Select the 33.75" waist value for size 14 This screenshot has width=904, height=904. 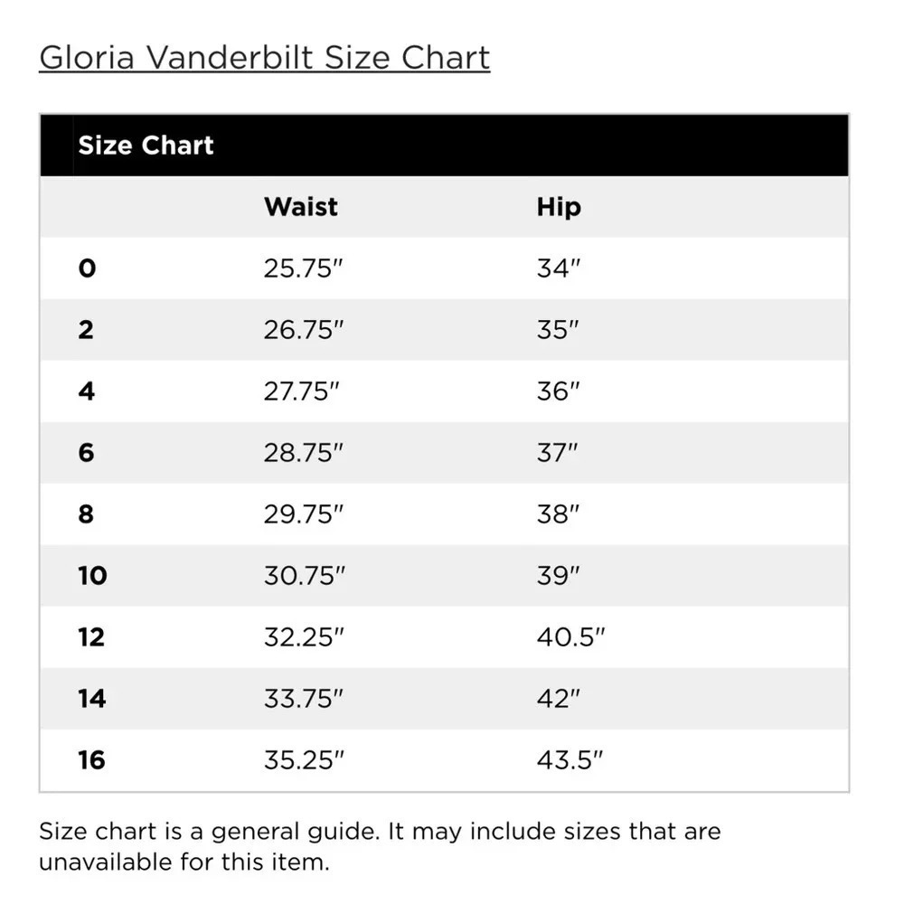click(x=303, y=699)
